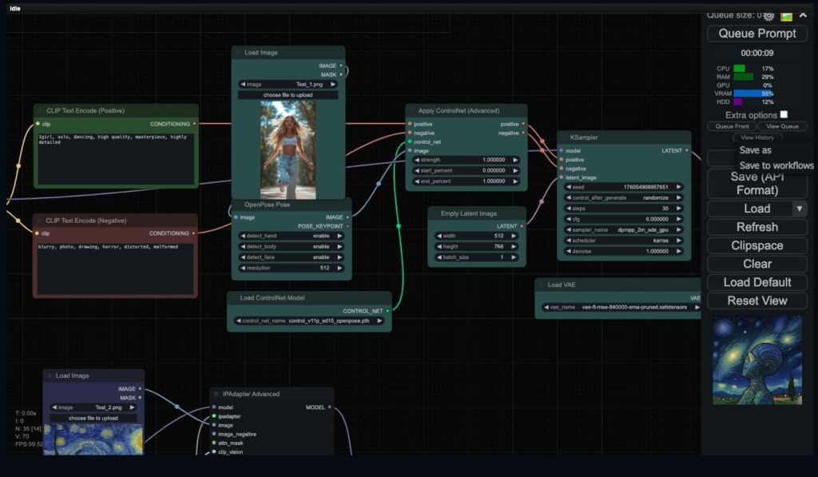Click the Reset View button

757,300
